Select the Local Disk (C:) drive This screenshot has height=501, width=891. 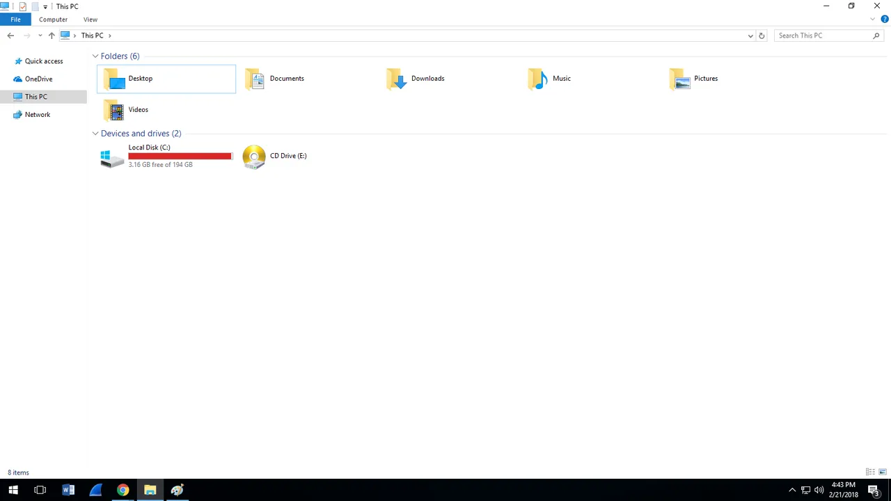coord(166,156)
